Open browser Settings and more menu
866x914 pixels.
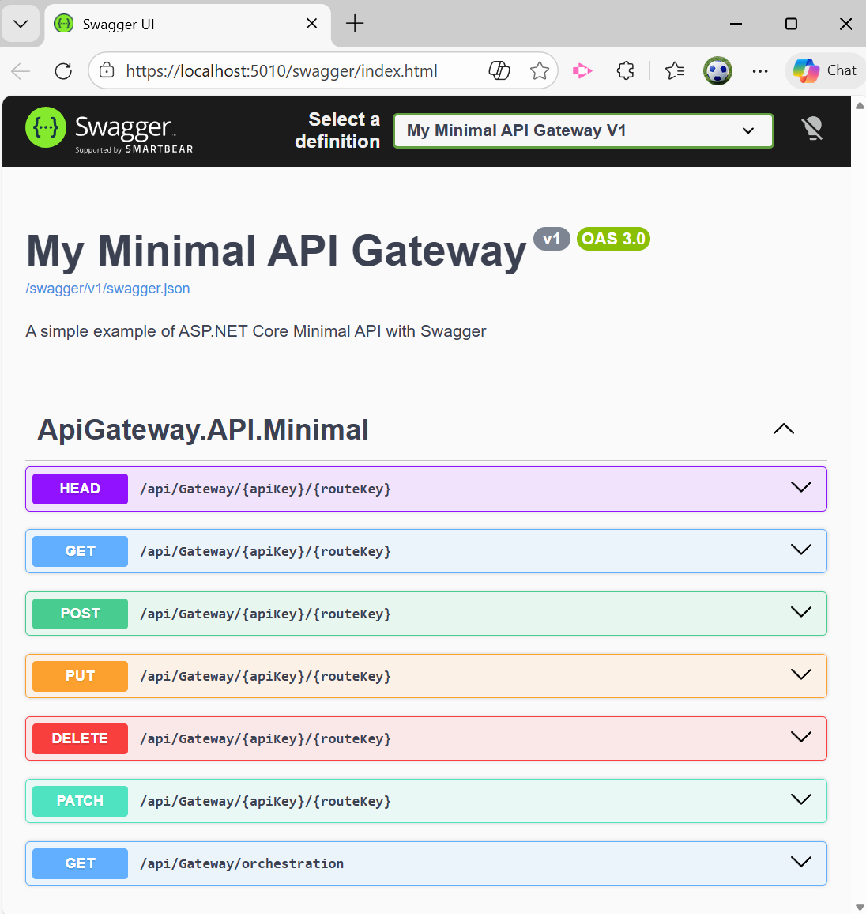tap(760, 71)
